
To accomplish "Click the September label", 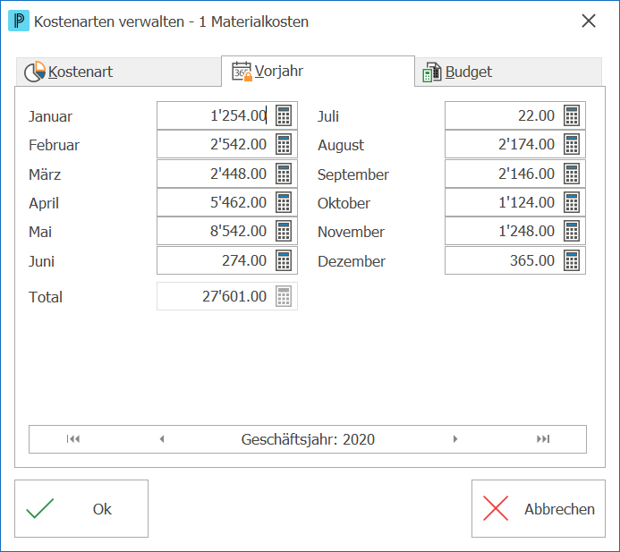I will 353,174.
